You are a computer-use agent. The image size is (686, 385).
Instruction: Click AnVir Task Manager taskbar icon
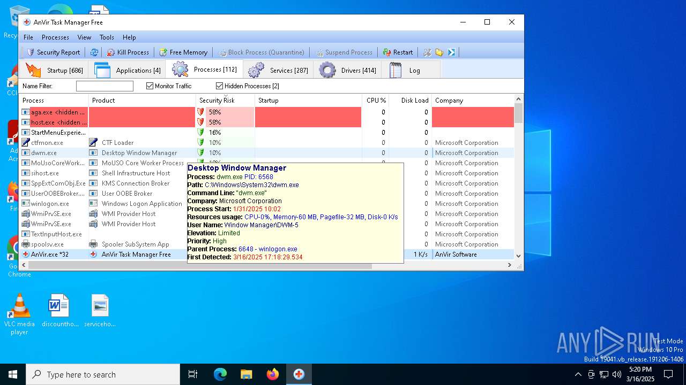point(299,374)
